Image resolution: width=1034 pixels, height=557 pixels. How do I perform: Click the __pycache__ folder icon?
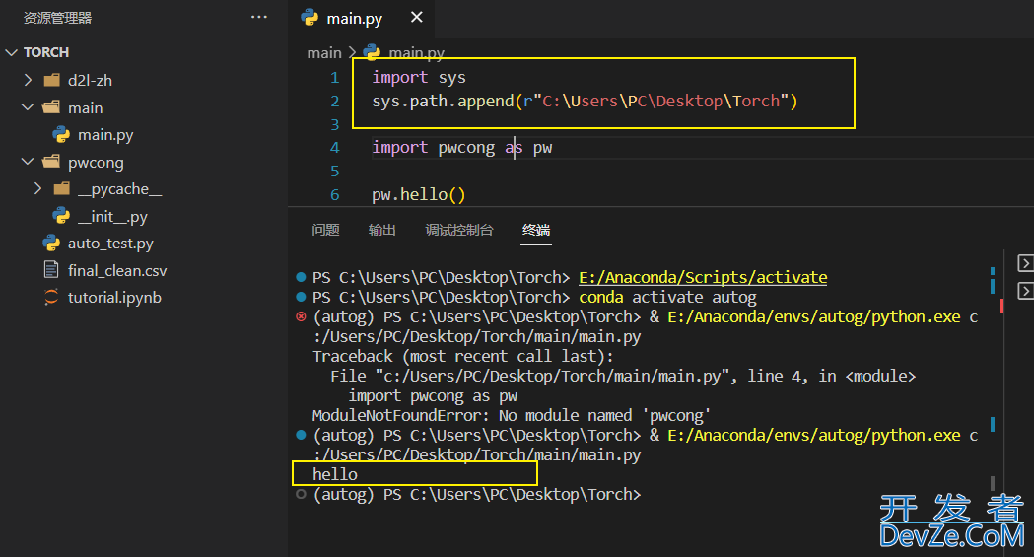pyautogui.click(x=61, y=189)
